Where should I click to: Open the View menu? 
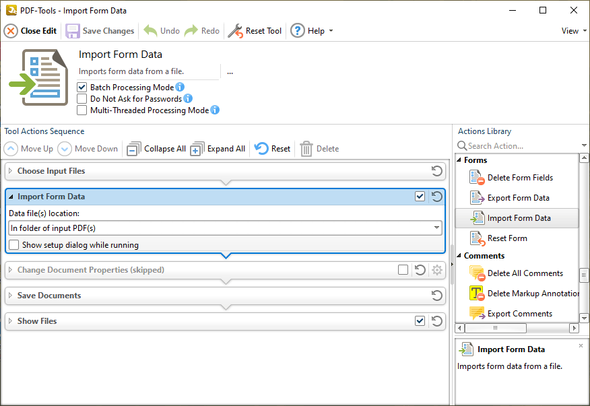pos(574,31)
